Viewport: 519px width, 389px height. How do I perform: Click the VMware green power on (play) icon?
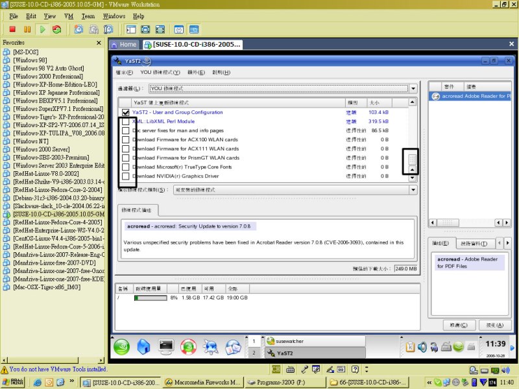point(42,29)
